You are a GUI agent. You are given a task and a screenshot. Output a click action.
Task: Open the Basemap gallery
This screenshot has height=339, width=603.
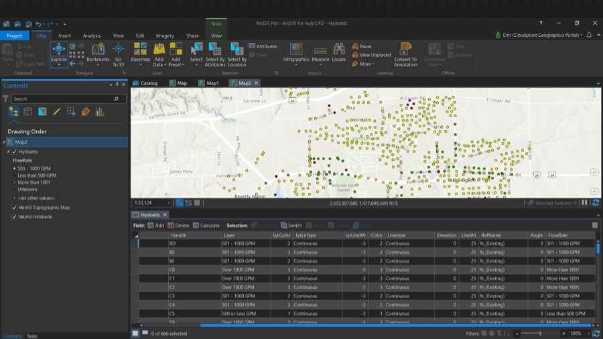coord(141,54)
